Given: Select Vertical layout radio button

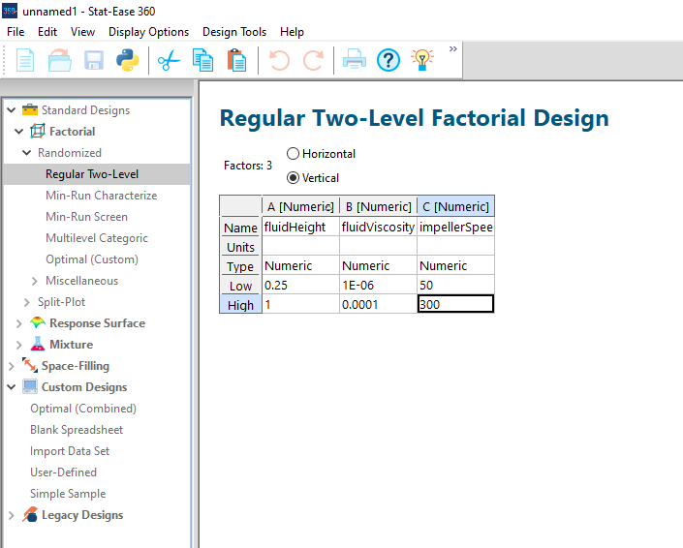Looking at the screenshot, I should pyautogui.click(x=293, y=177).
